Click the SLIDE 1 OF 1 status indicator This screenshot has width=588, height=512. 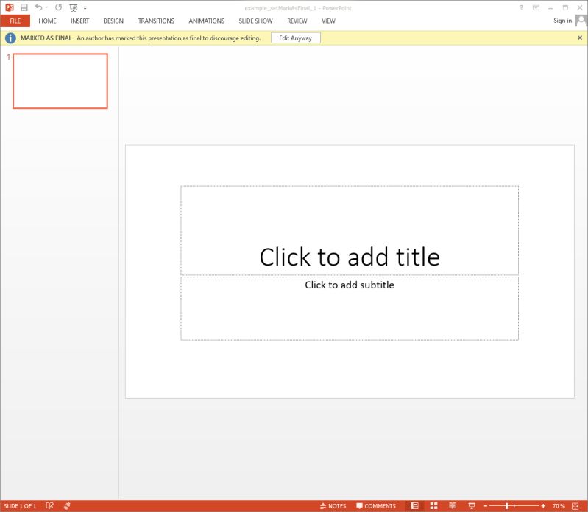point(20,506)
